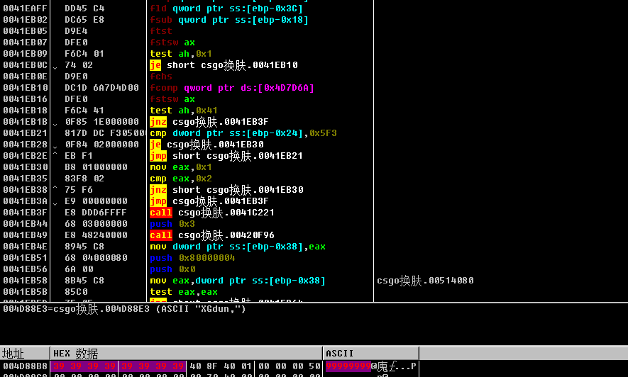Select mov dword ptr ss:[ebp-0x38],eax
The width and height of the screenshot is (628, 377).
pos(238,247)
